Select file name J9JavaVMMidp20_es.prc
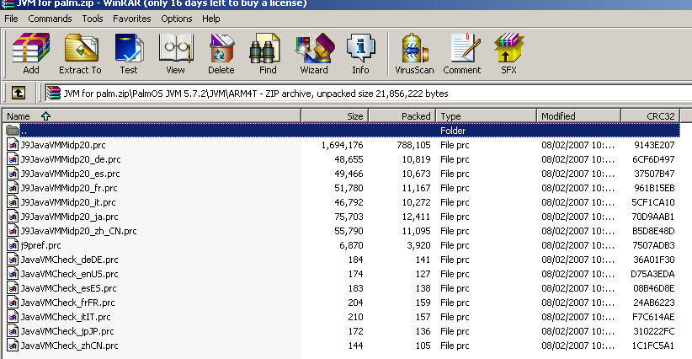Image resolution: width=692 pixels, height=359 pixels. tap(70, 174)
